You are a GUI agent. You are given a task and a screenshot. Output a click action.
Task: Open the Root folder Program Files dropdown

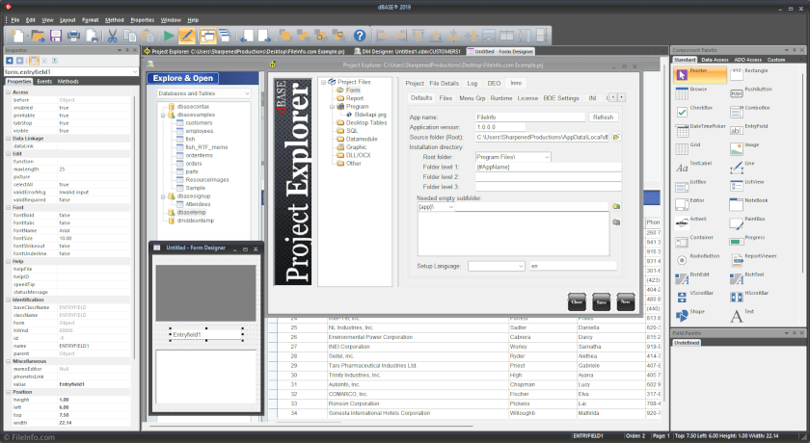tap(547, 157)
